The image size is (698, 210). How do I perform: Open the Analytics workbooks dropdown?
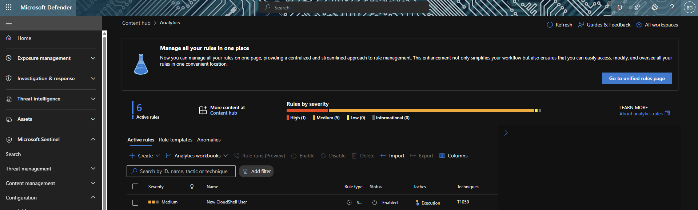197,156
